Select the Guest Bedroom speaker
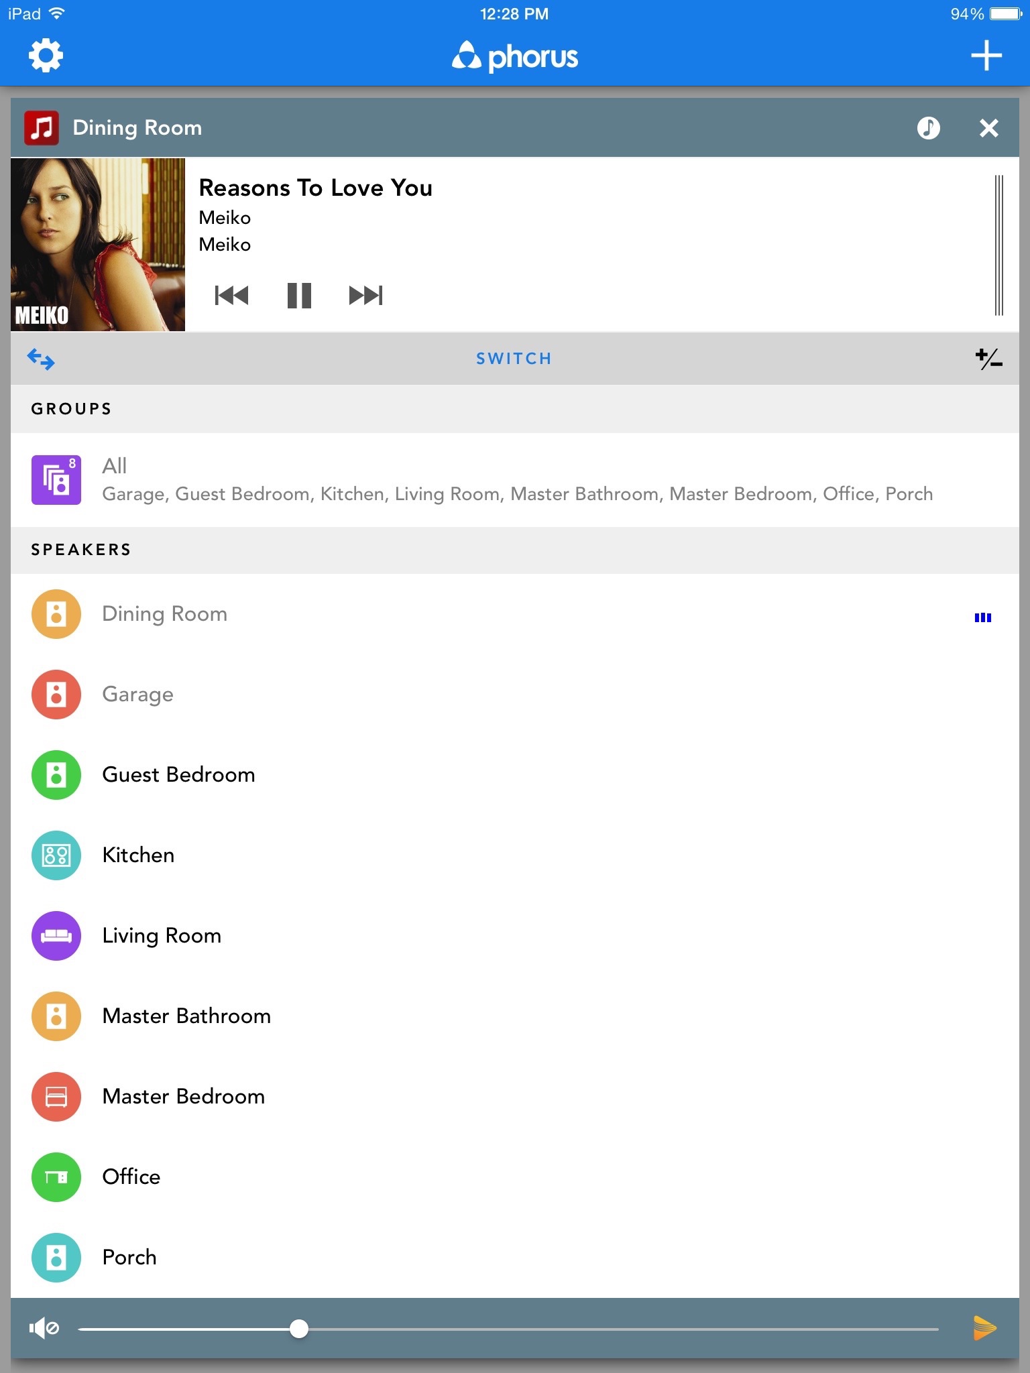1030x1373 pixels. (178, 775)
